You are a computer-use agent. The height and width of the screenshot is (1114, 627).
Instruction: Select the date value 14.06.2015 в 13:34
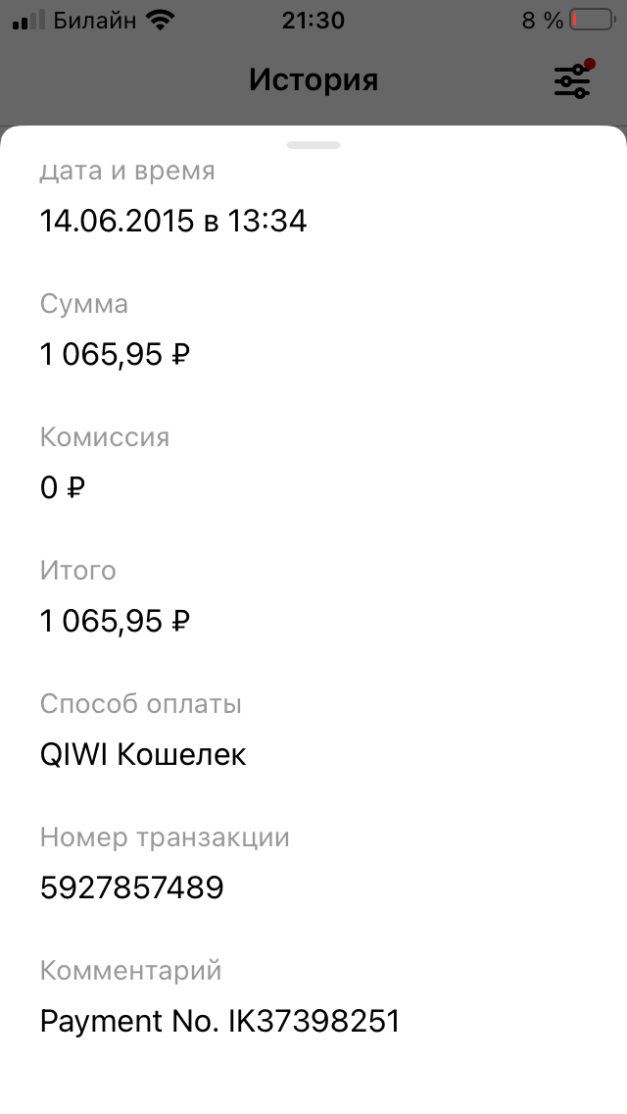(x=173, y=221)
